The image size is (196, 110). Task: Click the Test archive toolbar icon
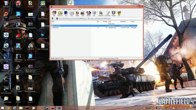(x=66, y=13)
